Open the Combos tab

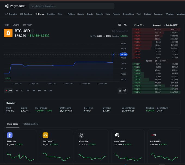pyautogui.click(x=26, y=14)
